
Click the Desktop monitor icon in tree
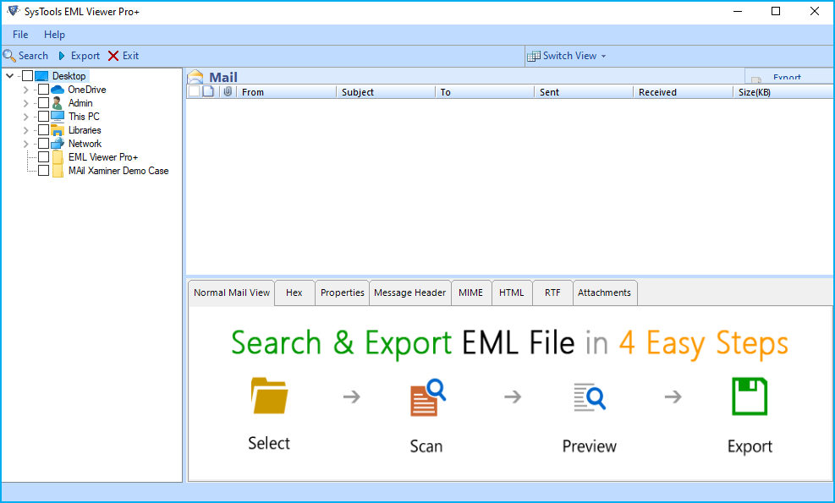pos(42,76)
